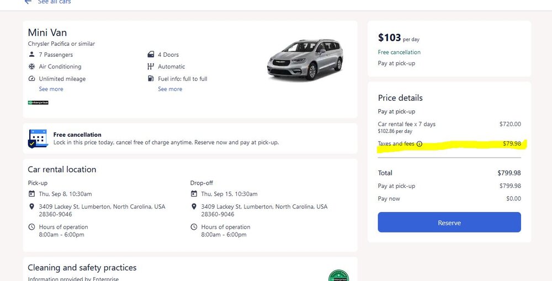Click the Enterprise logo below car features
Screen dimensions: 552x281
pos(38,102)
